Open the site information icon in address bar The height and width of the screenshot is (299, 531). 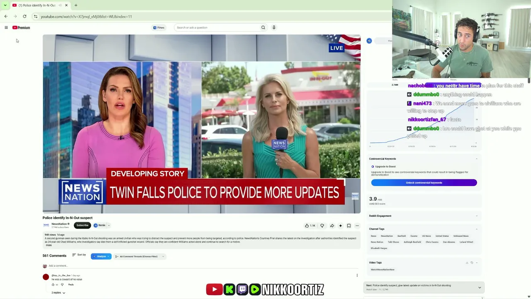click(36, 17)
